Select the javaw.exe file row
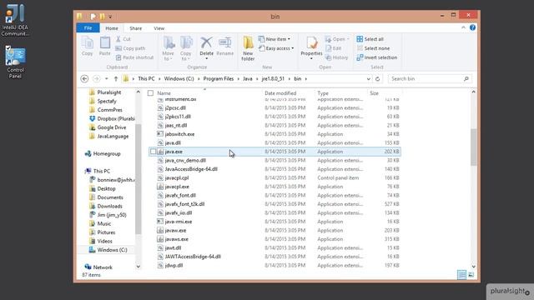Viewport: 534px width, 300px height. pos(275,230)
